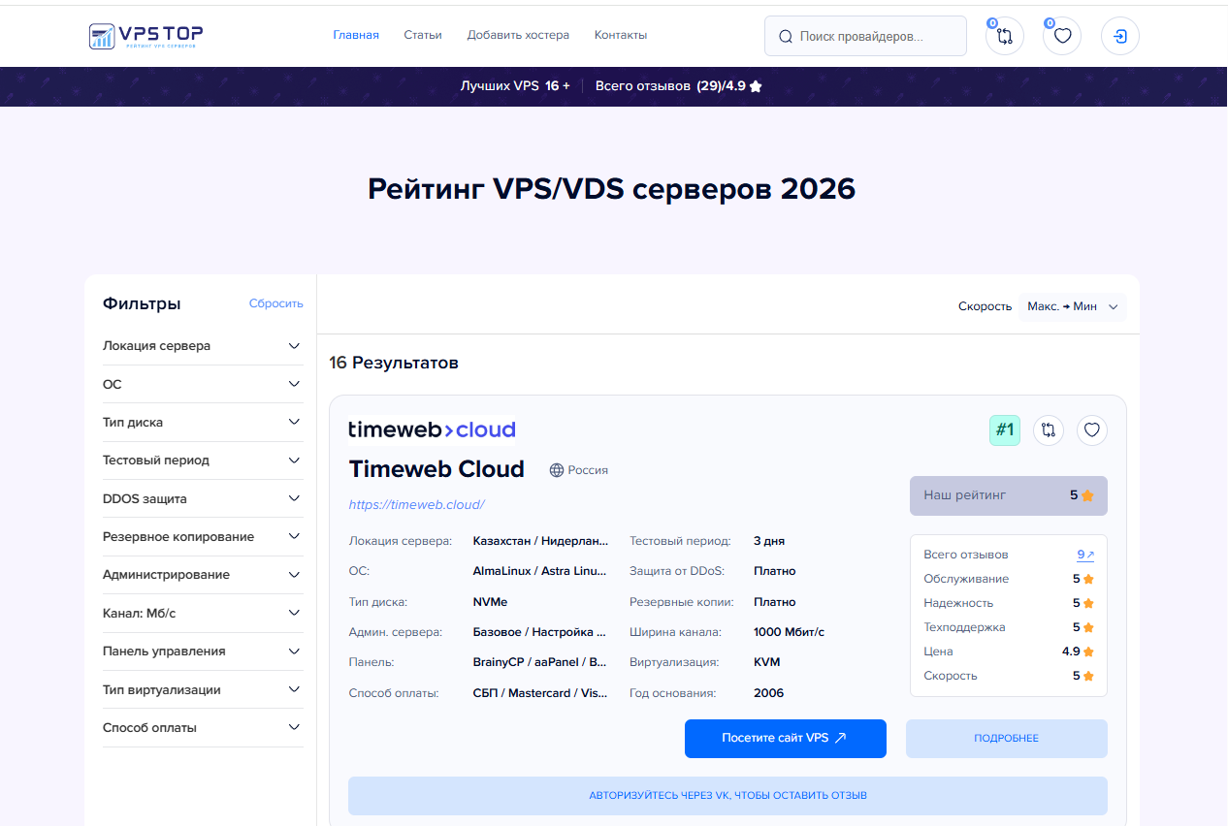The image size is (1228, 826).
Task: Expand the Тип виртуализации filter
Action: [203, 690]
